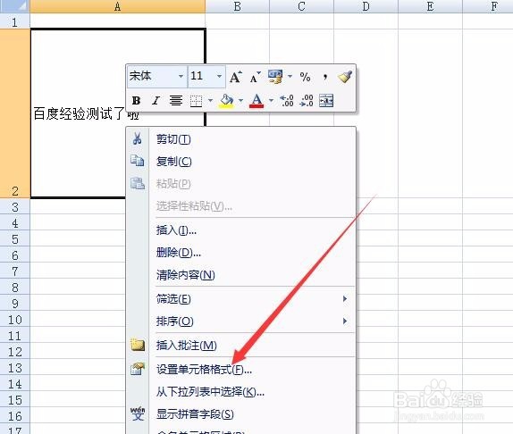The image size is (513, 434).
Task: Click the Select All corner button
Action: 14,6
